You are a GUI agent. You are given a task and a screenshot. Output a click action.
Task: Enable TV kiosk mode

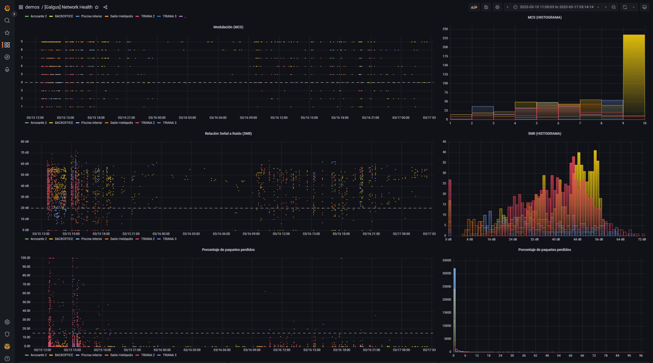click(x=644, y=7)
